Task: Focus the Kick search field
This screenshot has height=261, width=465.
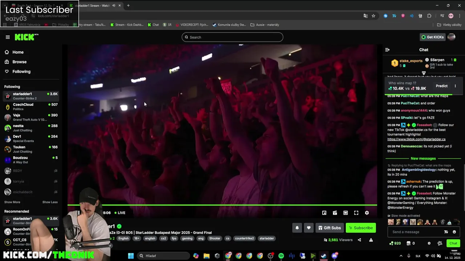Action: tap(232, 37)
